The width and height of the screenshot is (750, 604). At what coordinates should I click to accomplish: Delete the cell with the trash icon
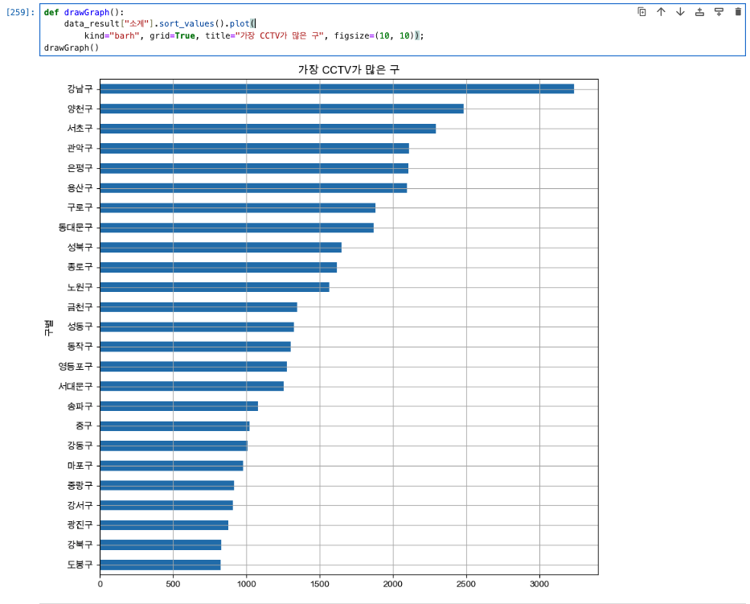coord(738,12)
